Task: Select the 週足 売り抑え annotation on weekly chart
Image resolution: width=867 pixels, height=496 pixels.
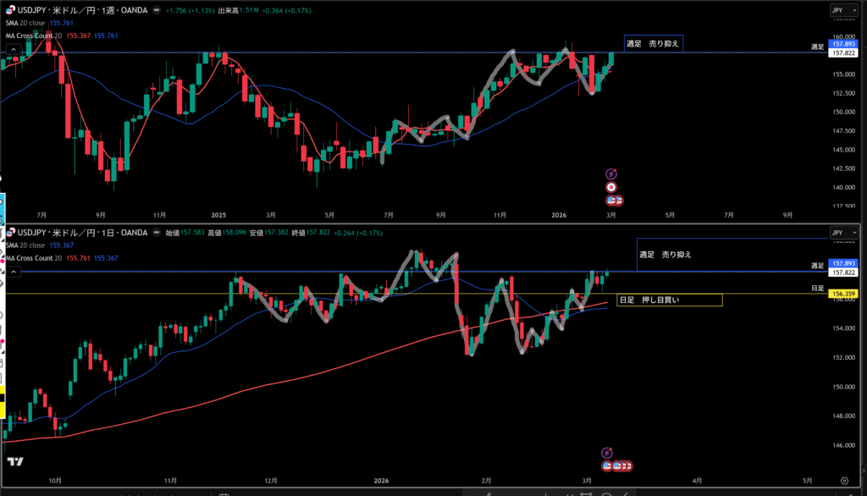Action: click(652, 42)
